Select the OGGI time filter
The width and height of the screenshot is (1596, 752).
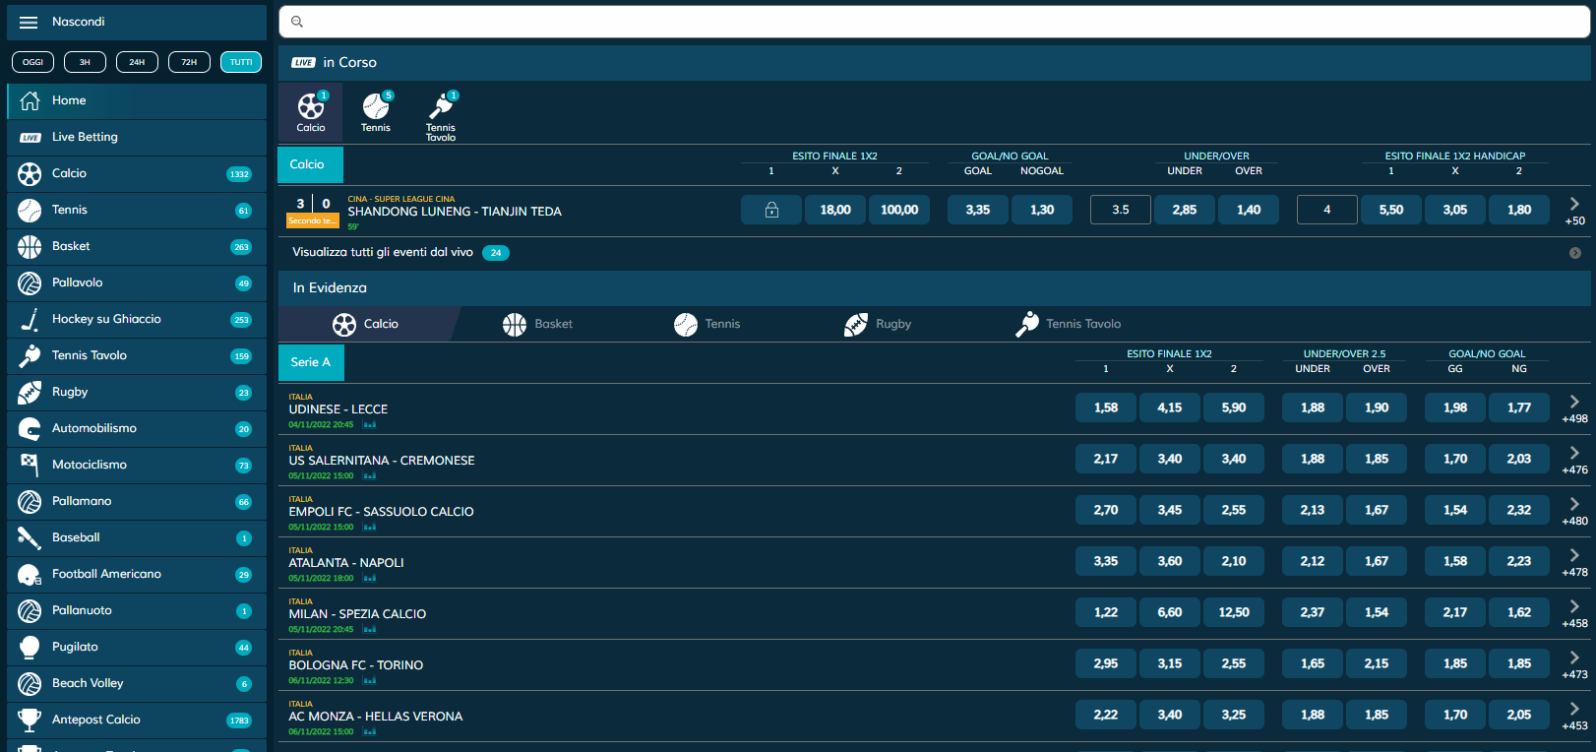[x=32, y=62]
